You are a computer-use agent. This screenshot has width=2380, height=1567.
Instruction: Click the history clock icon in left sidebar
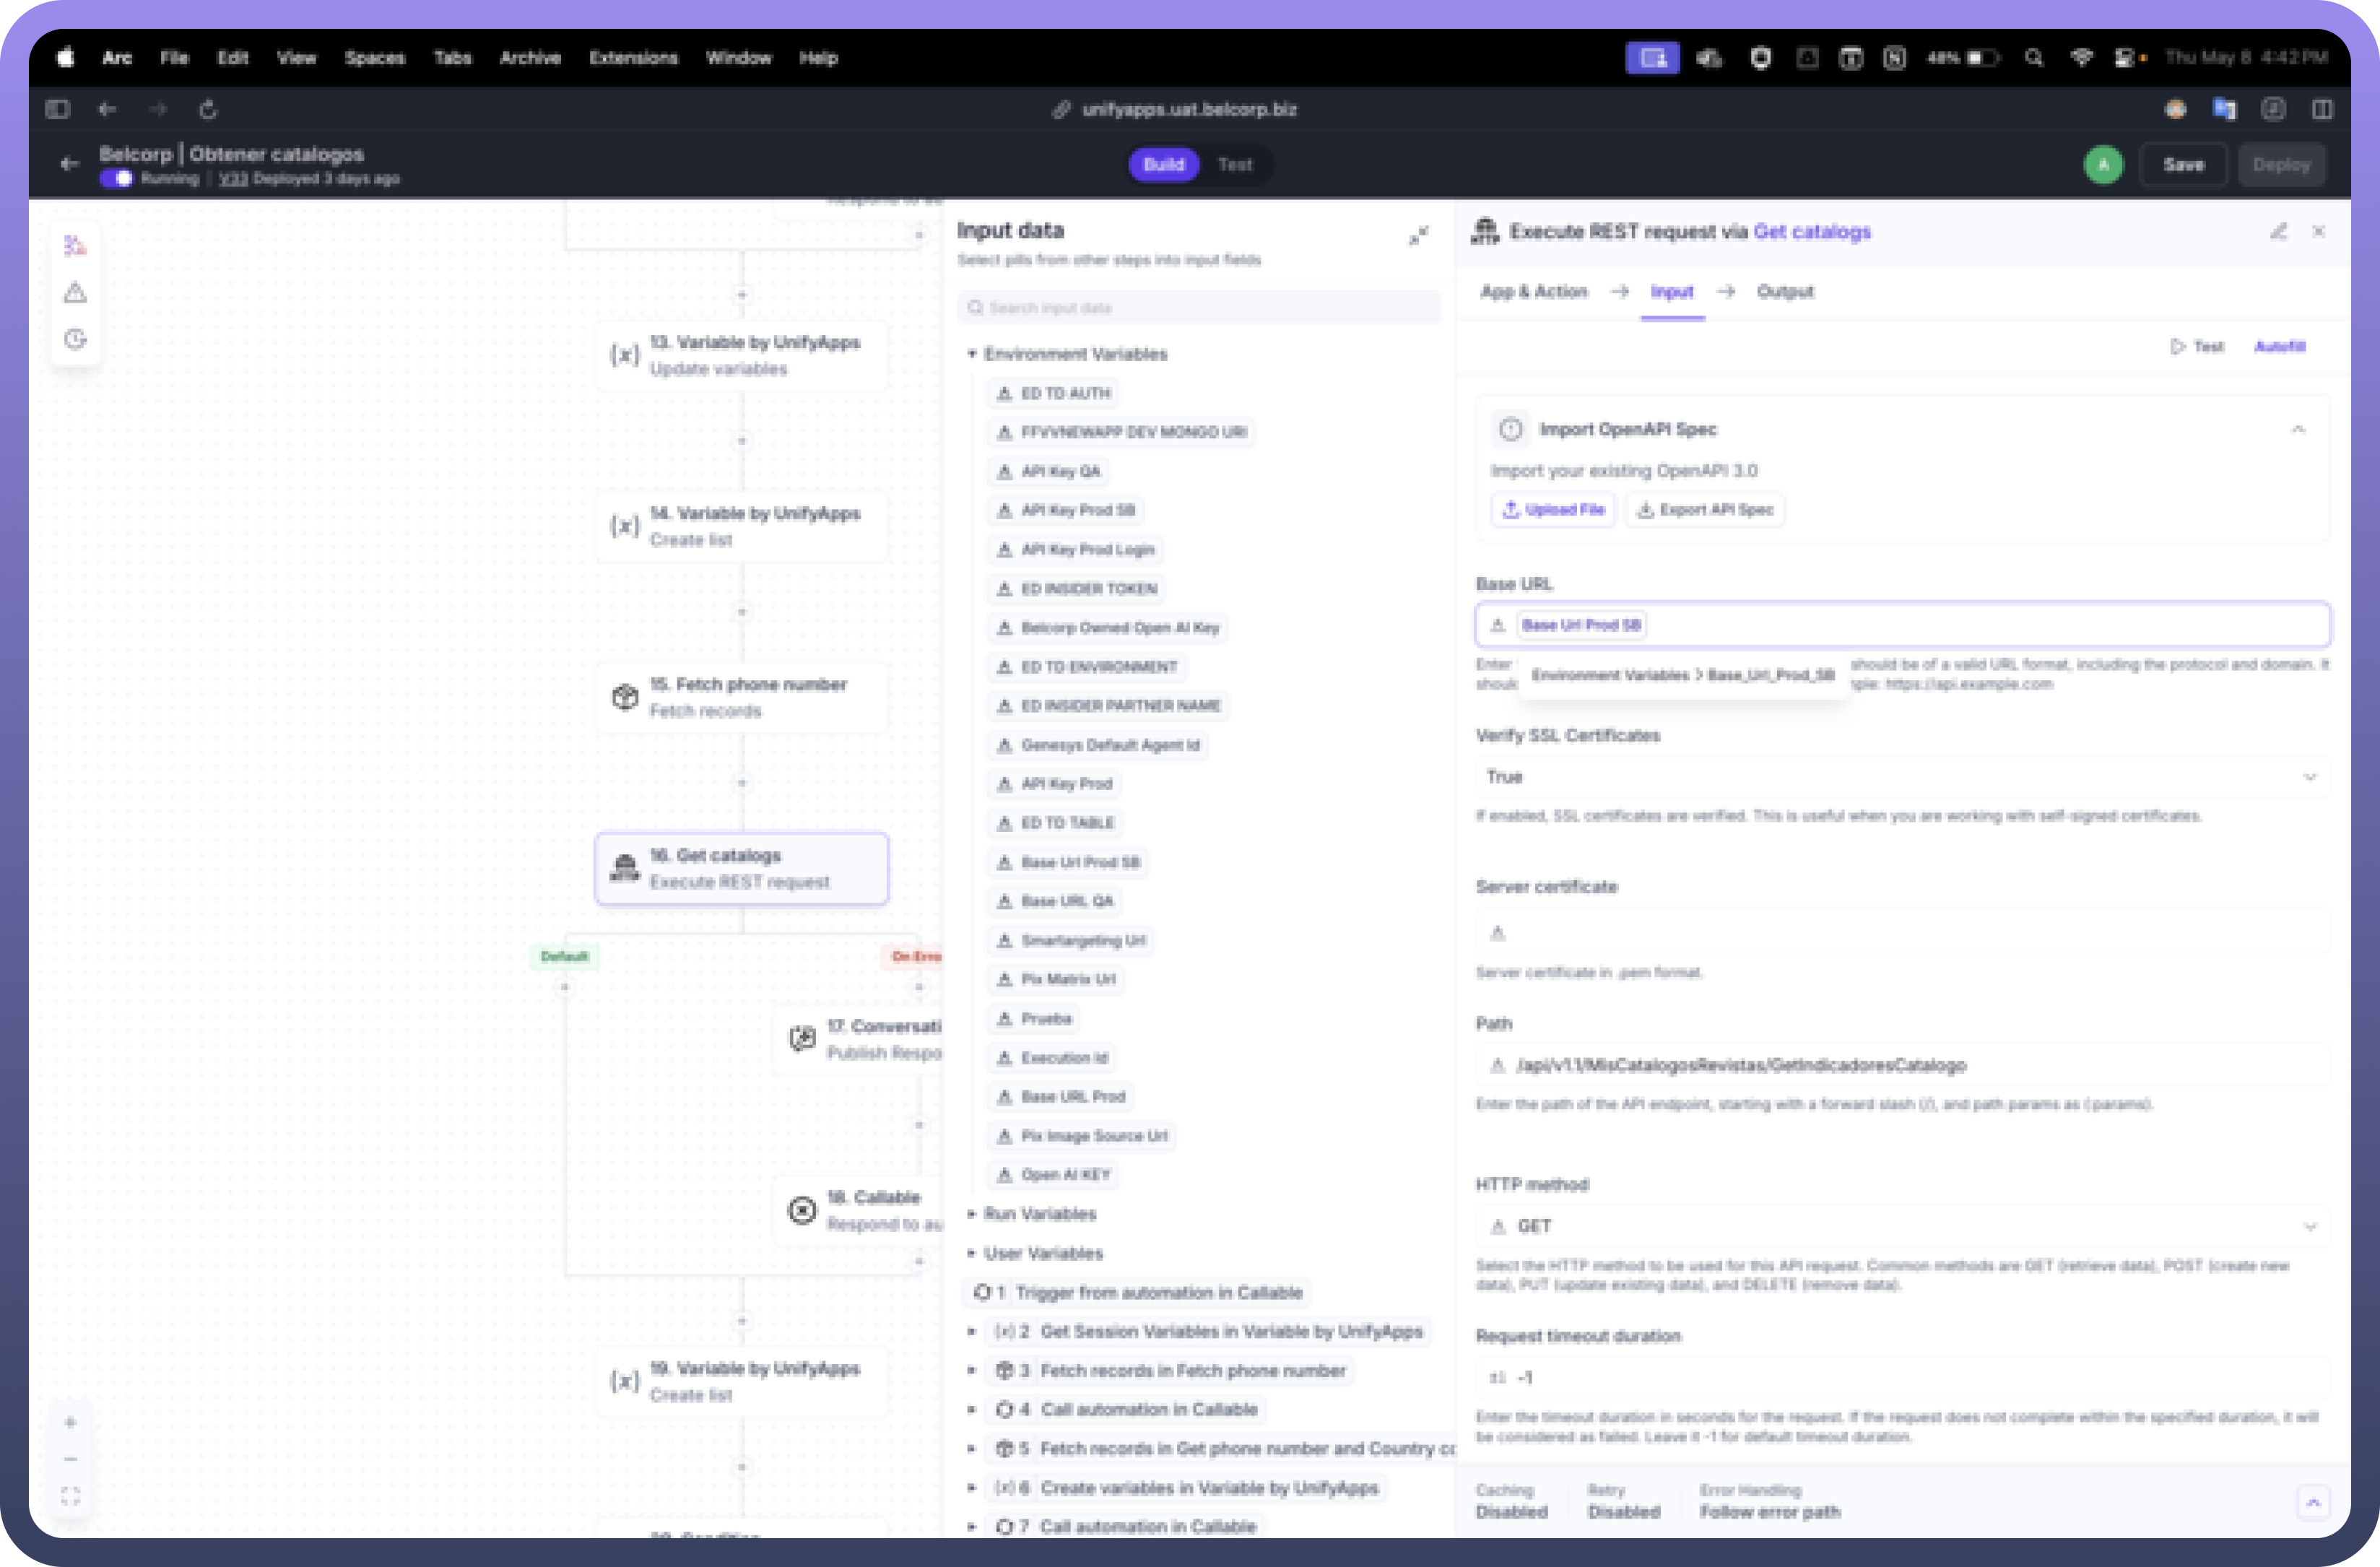point(75,339)
